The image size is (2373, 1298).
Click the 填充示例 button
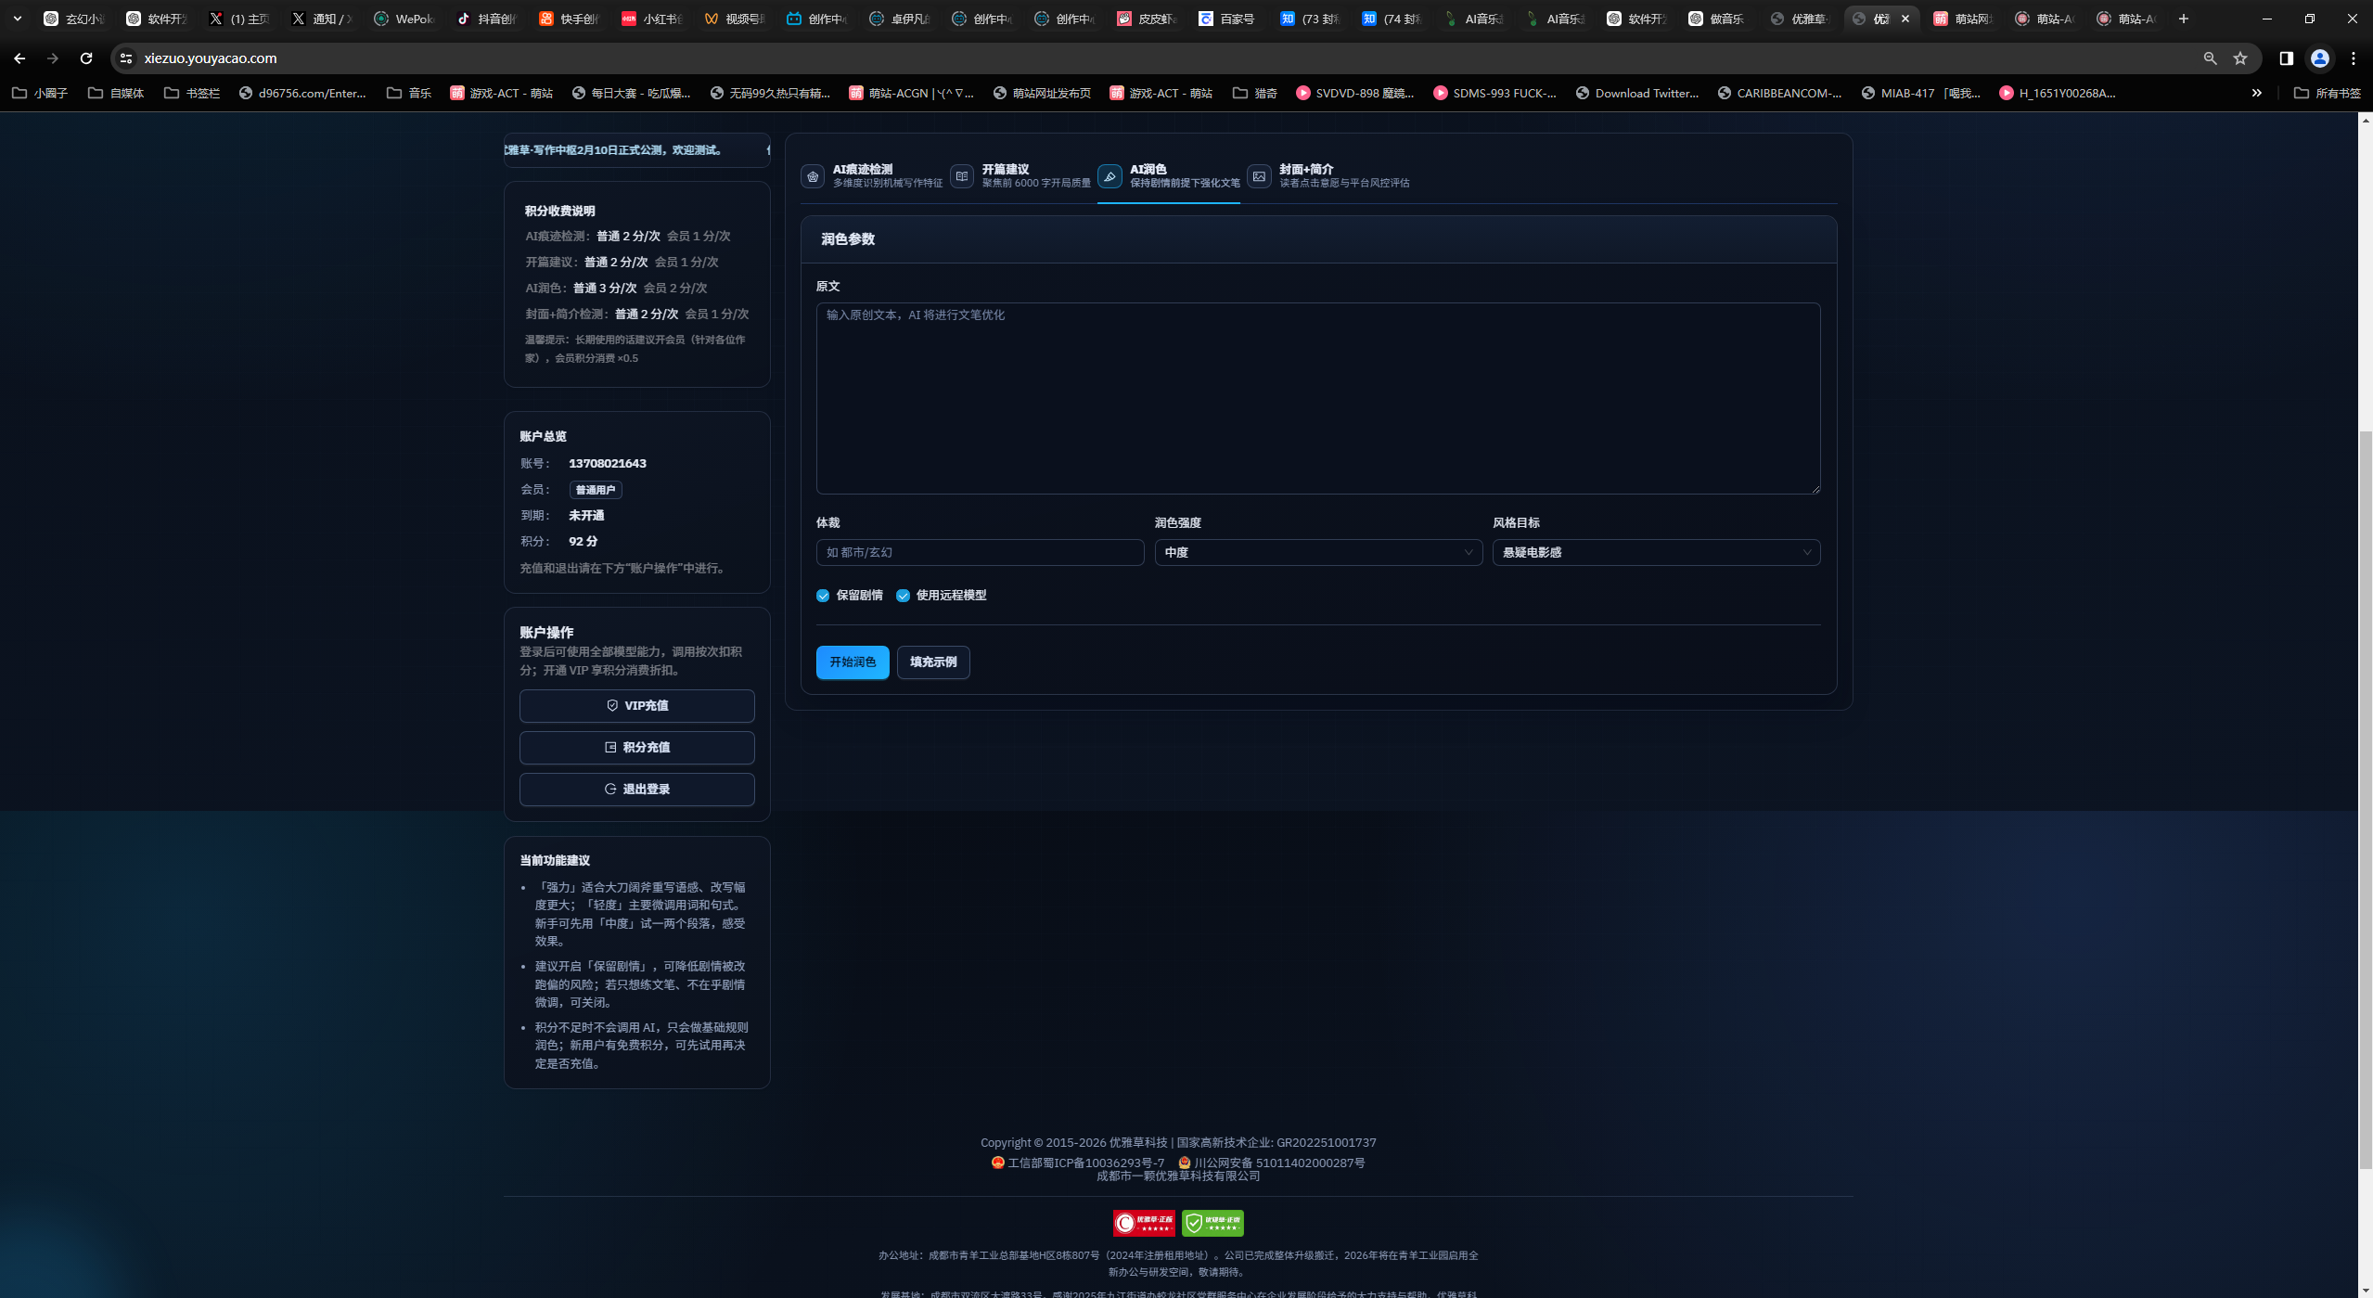[x=932, y=662]
